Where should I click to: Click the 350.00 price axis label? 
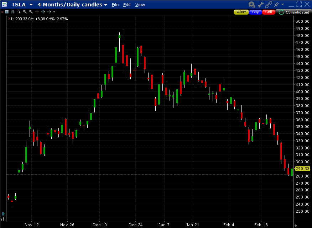click(302, 127)
